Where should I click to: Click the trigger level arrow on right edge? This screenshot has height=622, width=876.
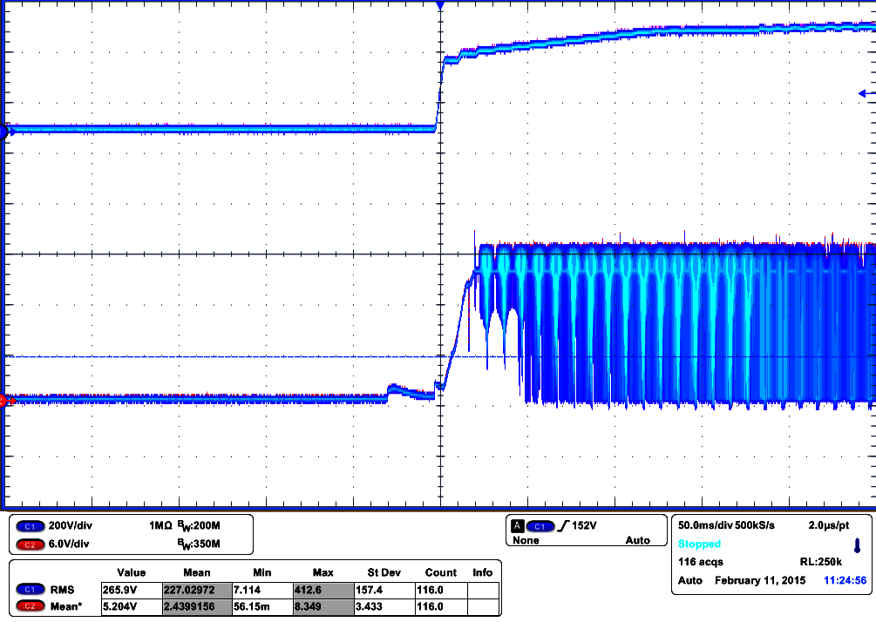point(864,94)
